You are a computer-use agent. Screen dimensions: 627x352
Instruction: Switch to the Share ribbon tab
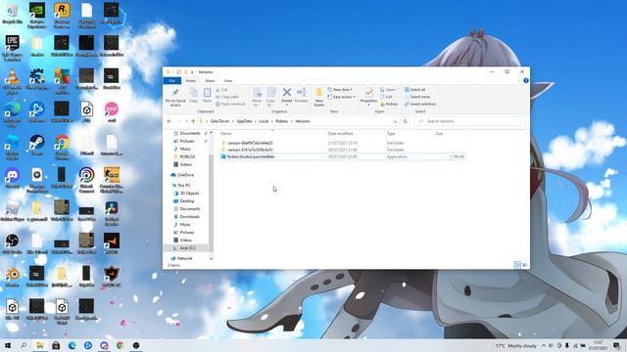(210, 80)
